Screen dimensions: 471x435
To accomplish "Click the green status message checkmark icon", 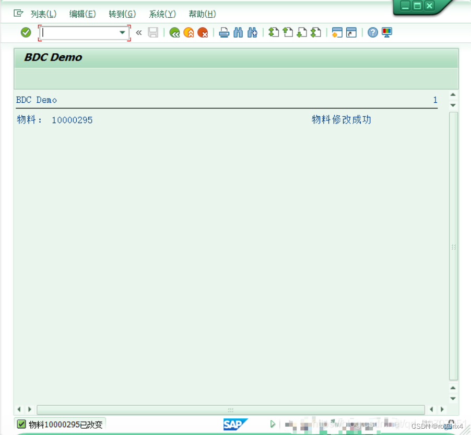I will pyautogui.click(x=21, y=424).
